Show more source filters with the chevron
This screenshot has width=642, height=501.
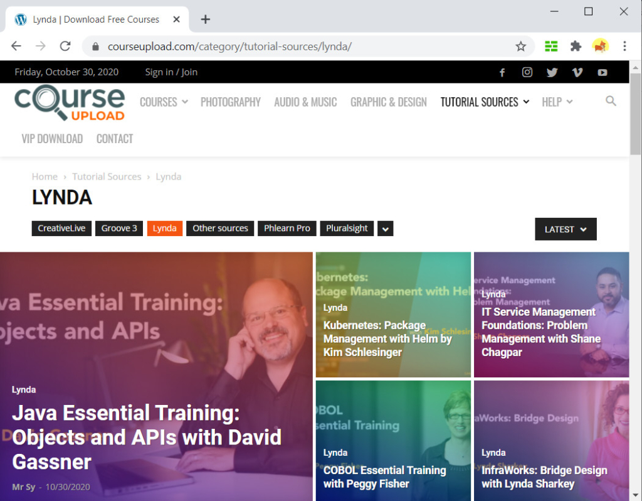[x=386, y=229]
